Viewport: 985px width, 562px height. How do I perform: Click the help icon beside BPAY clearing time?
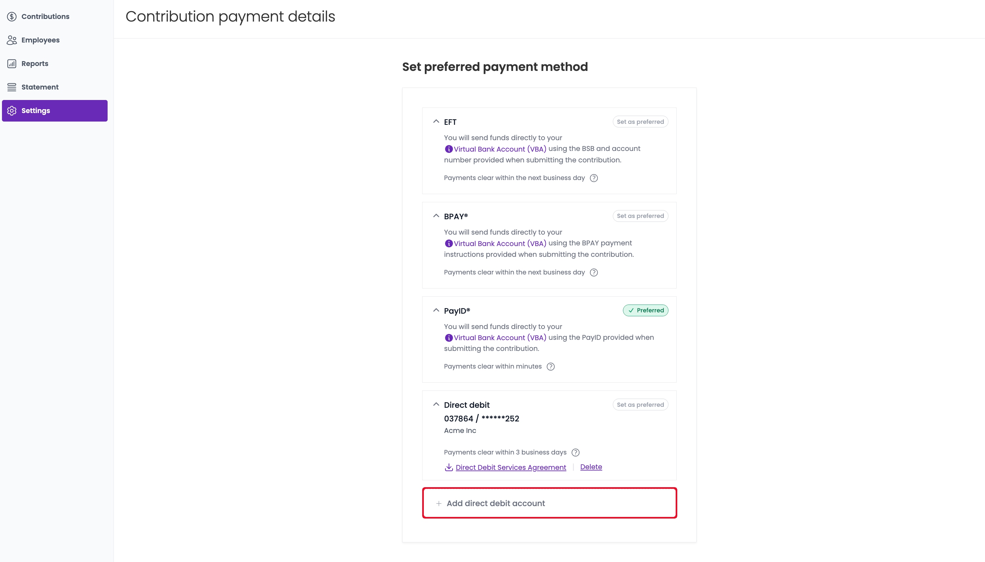tap(594, 273)
